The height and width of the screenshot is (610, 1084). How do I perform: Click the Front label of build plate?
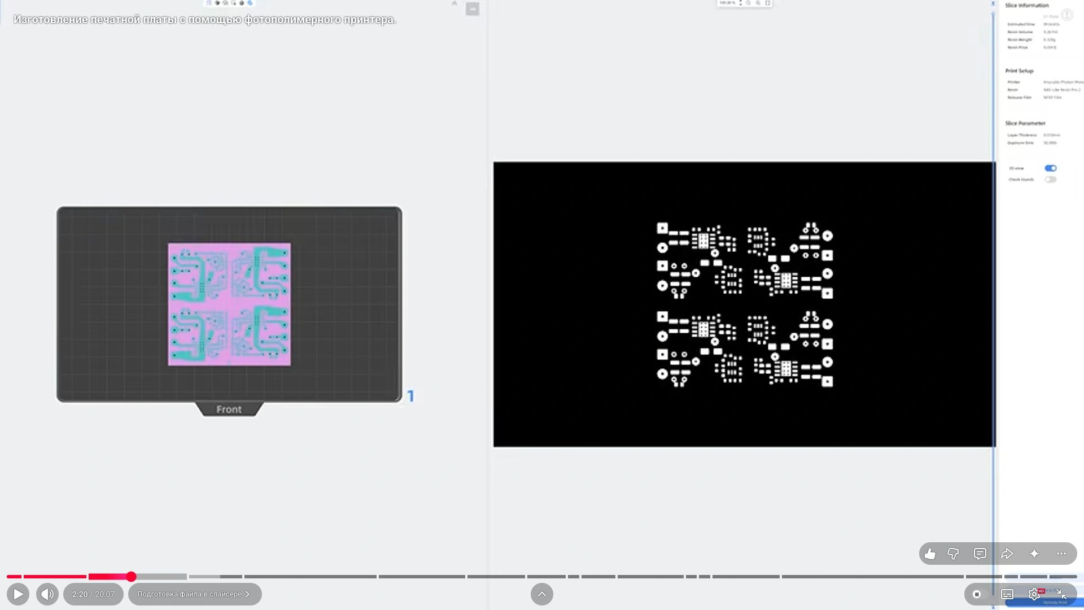(x=229, y=409)
